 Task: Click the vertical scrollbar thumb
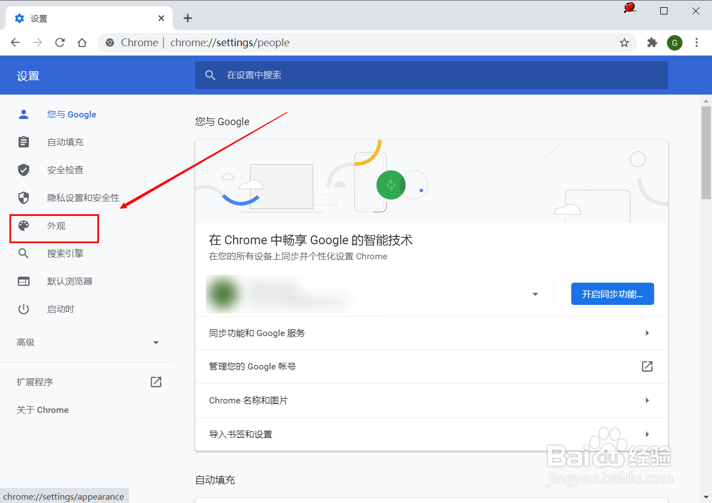[706, 152]
